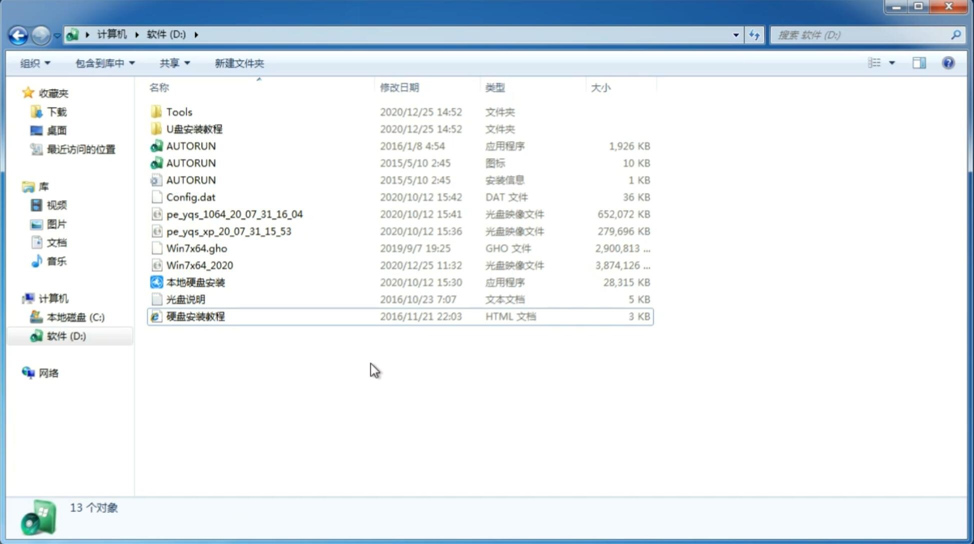This screenshot has height=544, width=974.
Task: Select Config.dat file
Action: click(x=190, y=196)
